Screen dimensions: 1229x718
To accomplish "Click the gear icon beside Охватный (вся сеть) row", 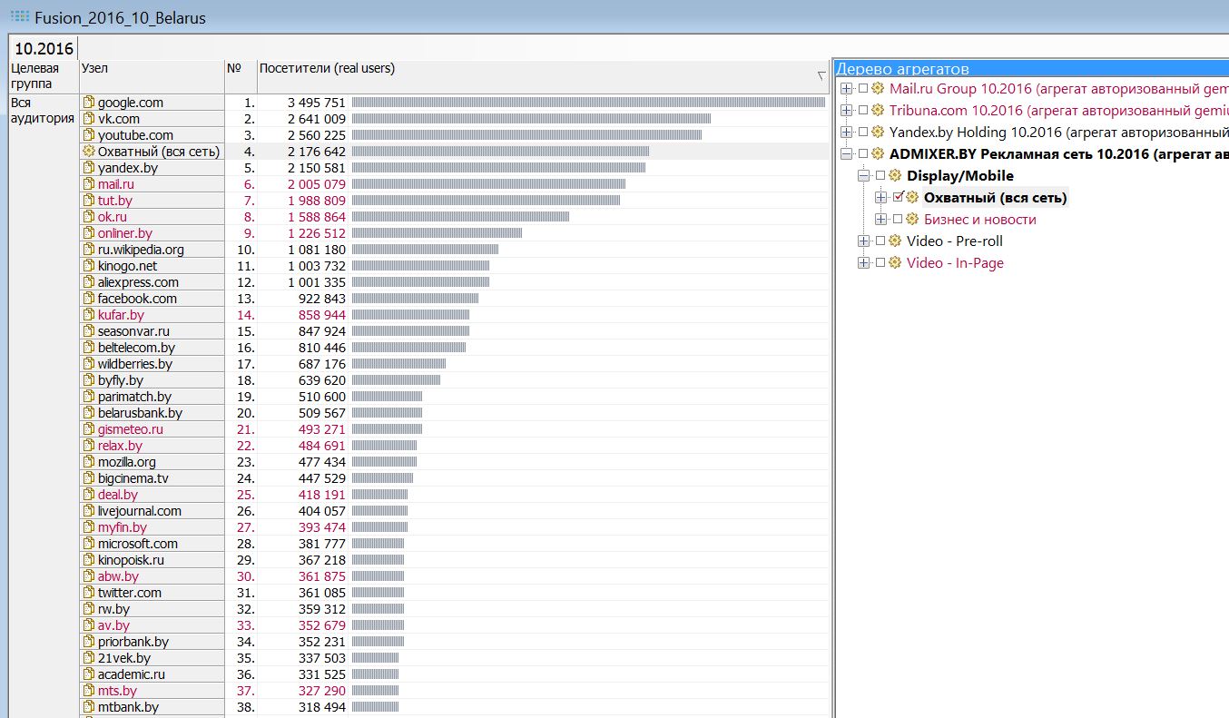I will [x=89, y=152].
